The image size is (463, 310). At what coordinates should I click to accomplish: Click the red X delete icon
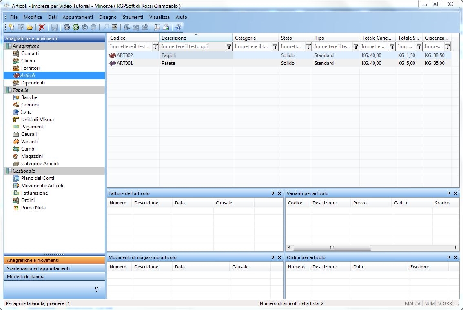pos(42,27)
